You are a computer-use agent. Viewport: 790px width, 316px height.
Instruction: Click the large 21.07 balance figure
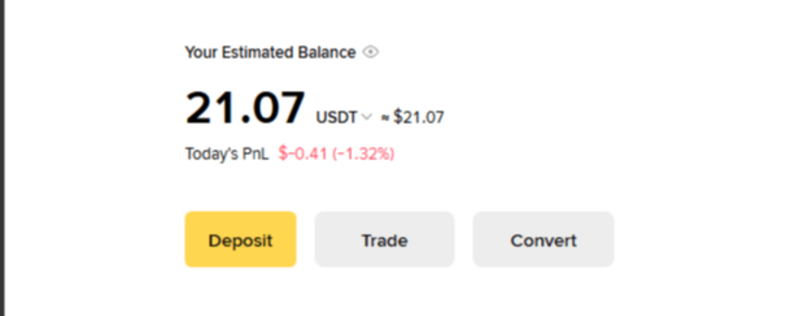245,109
